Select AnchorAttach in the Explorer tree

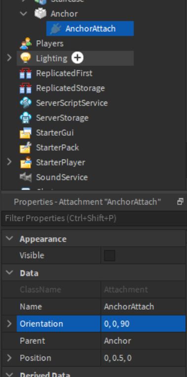[90, 29]
